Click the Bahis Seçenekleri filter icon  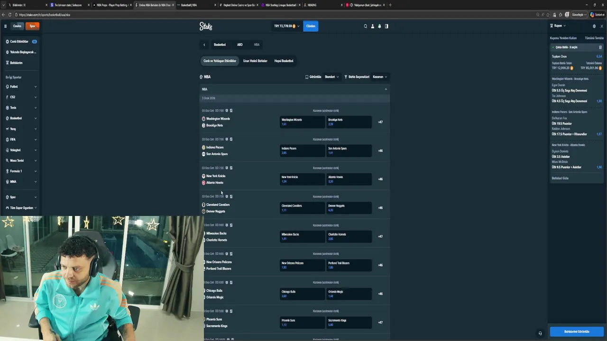point(346,77)
